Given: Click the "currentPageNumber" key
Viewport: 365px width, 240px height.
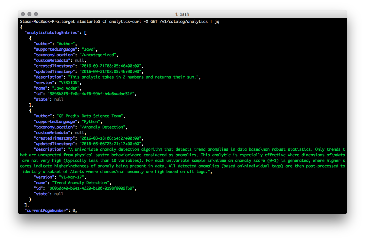Looking at the screenshot, I should click(46, 211).
